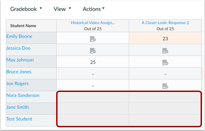Open Nora Sanderson's student link
The width and height of the screenshot is (205, 131).
click(x=23, y=95)
